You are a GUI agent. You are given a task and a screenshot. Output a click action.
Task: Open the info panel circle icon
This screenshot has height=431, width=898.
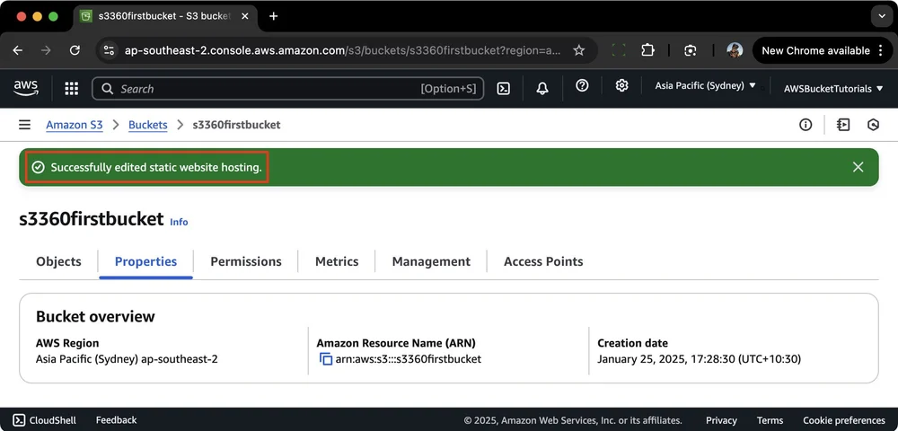[x=806, y=124]
